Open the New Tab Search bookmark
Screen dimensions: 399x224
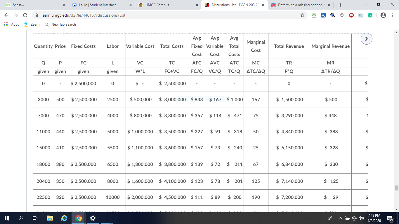[x=60, y=24]
